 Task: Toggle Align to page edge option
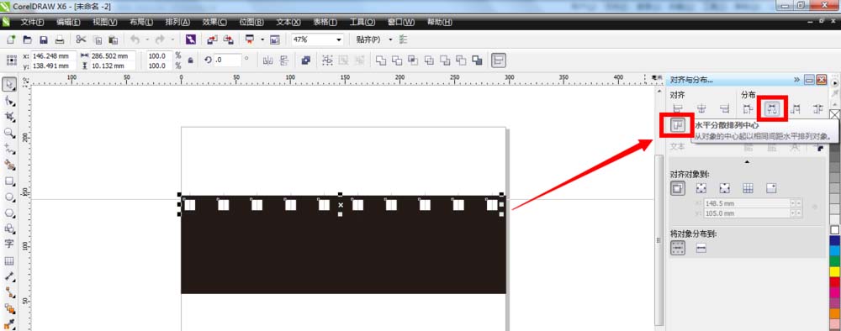point(701,188)
